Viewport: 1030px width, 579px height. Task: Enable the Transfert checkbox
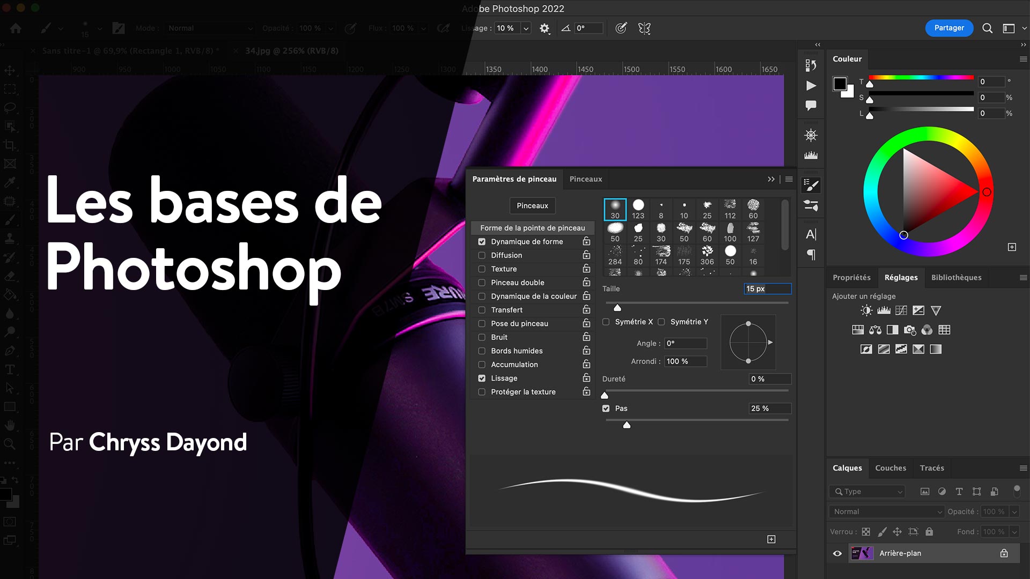point(482,310)
